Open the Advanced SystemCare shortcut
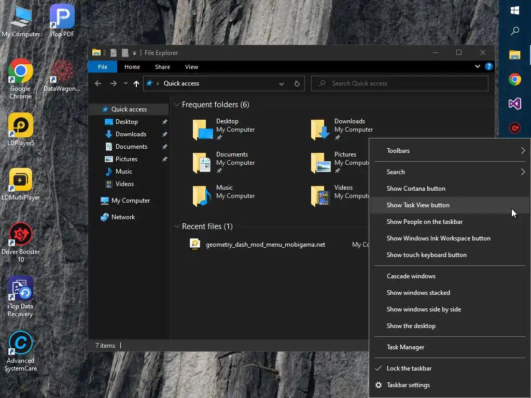The height and width of the screenshot is (398, 531). (x=21, y=351)
